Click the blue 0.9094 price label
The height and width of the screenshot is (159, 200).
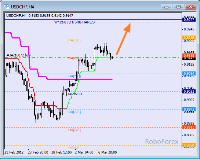click(189, 73)
